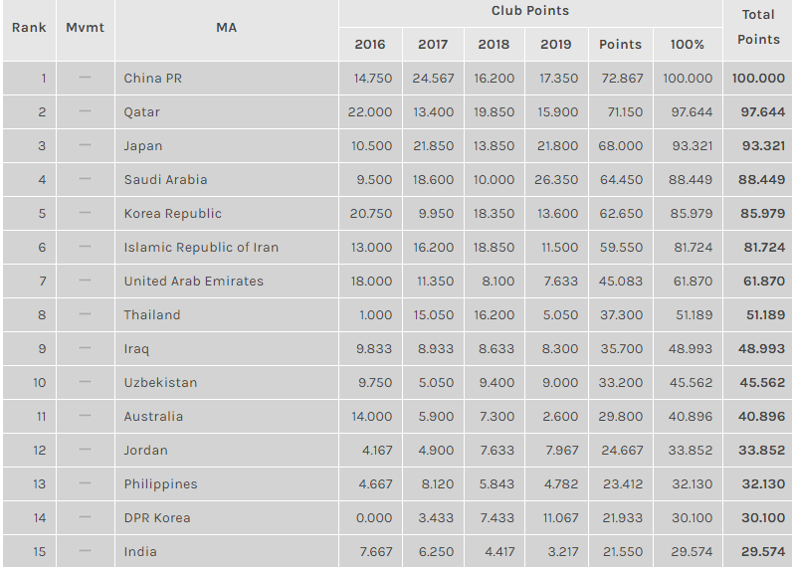Screen dimensions: 792x567
Task: Select the China PR row name
Action: pyautogui.click(x=152, y=79)
